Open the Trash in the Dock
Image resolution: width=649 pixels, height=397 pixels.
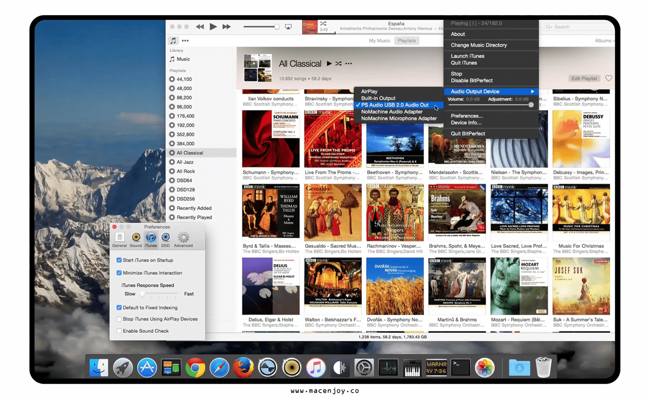(544, 368)
